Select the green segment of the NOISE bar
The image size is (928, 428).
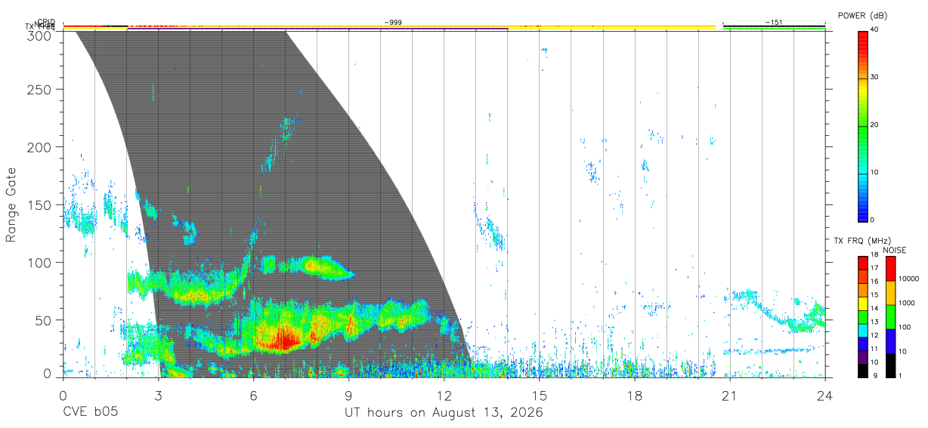point(890,317)
